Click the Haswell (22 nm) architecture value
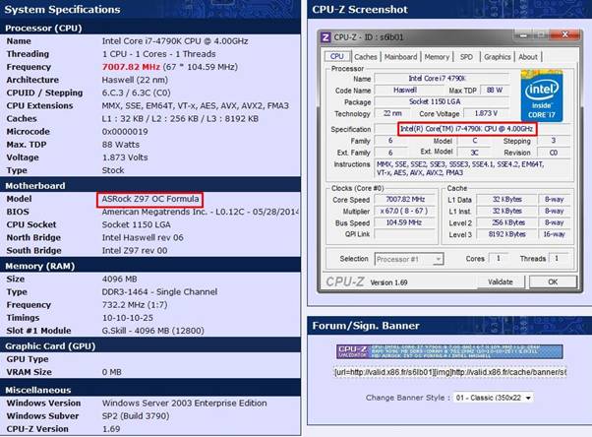This screenshot has width=592, height=437. click(135, 80)
